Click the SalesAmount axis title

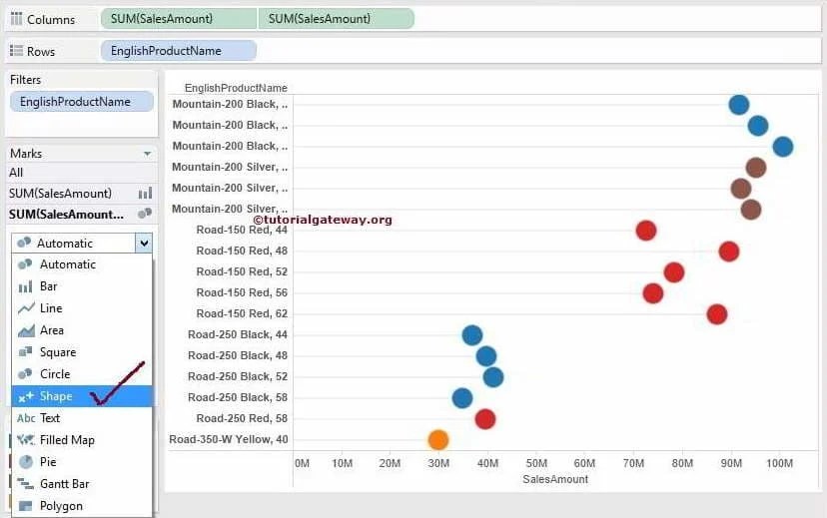click(555, 479)
